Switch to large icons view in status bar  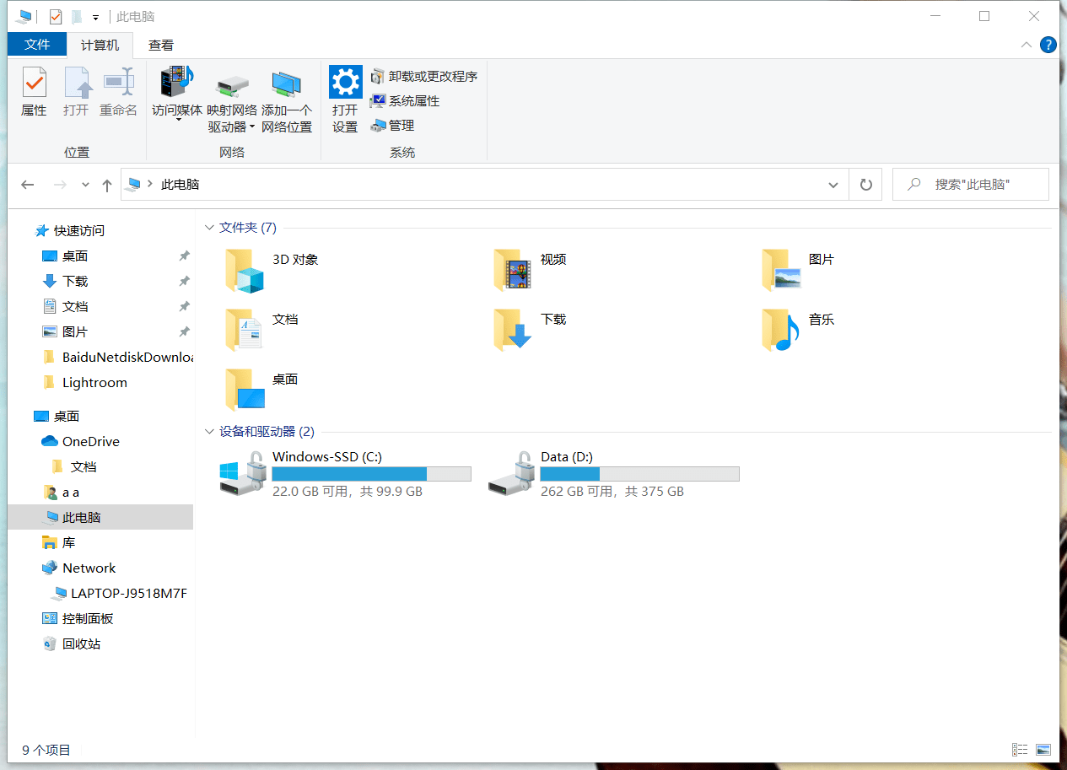pyautogui.click(x=1043, y=750)
